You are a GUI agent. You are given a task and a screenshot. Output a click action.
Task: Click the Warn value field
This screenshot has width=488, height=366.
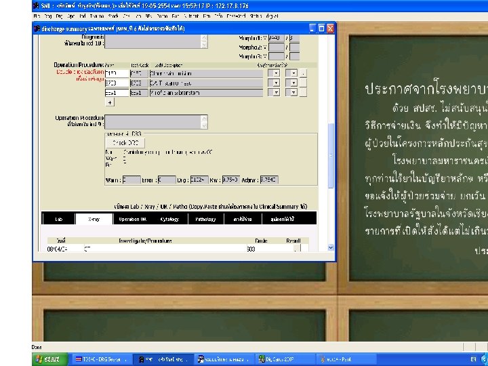(131, 180)
